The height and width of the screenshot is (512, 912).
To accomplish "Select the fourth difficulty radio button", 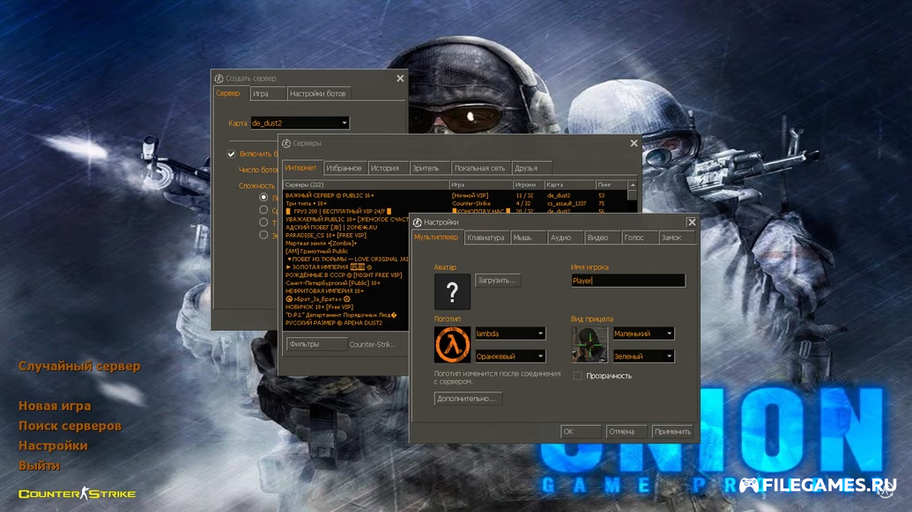I will click(x=263, y=235).
